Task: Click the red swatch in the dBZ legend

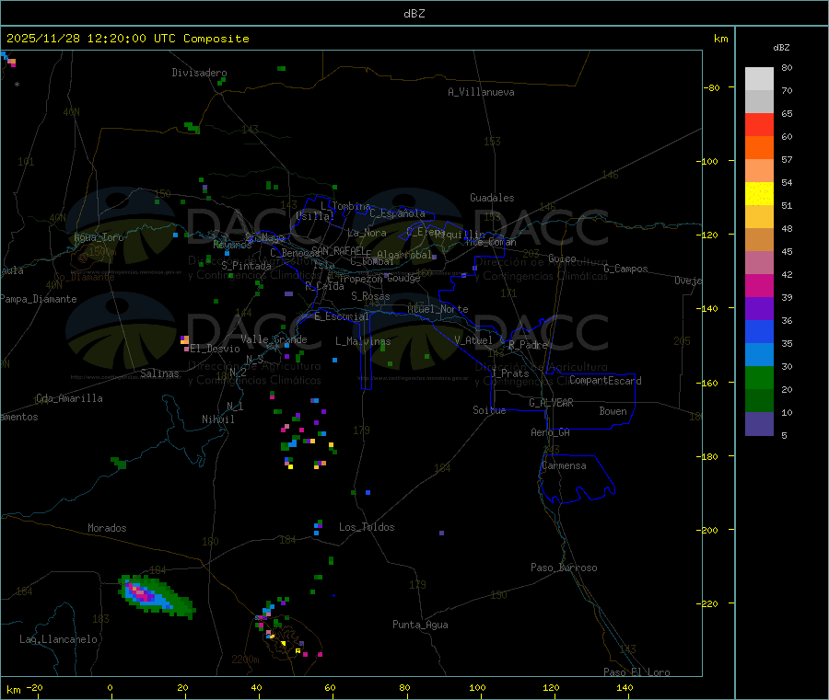Action: (x=759, y=124)
